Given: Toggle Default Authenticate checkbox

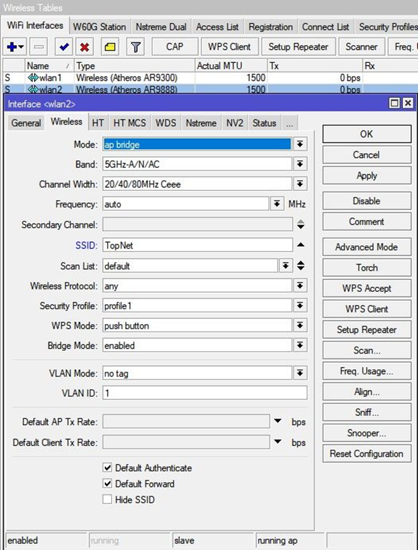Looking at the screenshot, I should click(x=107, y=468).
